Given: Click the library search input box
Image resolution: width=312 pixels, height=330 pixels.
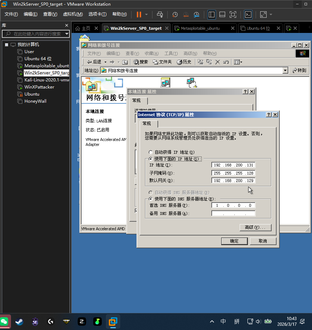Looking at the screenshot, I should pos(36,34).
